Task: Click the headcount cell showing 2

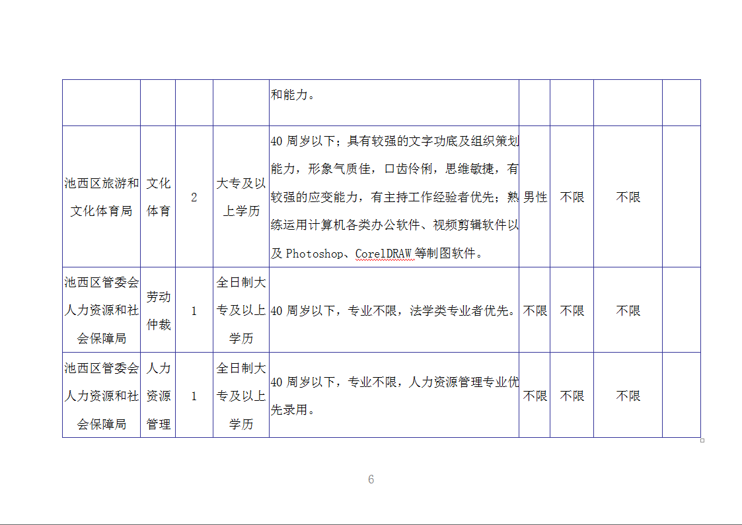Action: point(194,197)
